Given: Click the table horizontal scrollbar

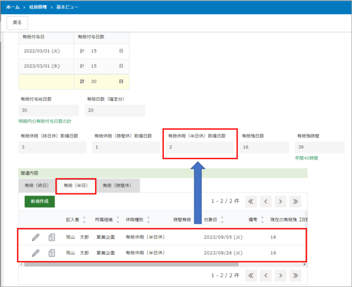Looking at the screenshot, I should pos(131,264).
